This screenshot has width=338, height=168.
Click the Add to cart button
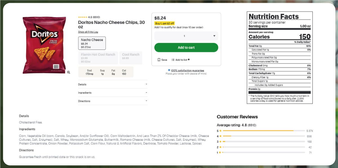click(x=186, y=47)
